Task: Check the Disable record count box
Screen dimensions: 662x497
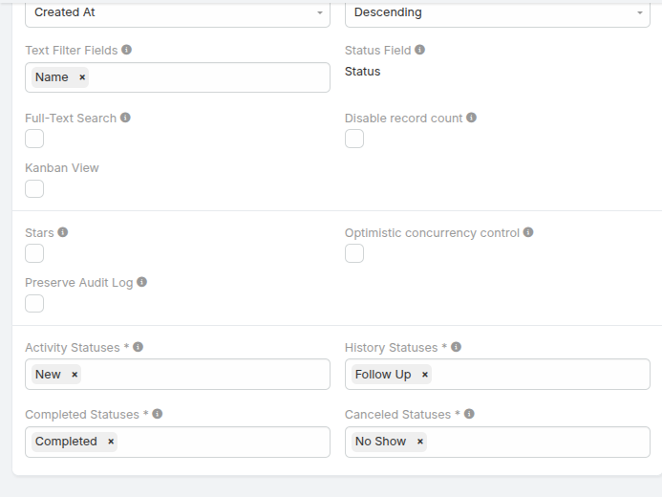Action: point(354,139)
